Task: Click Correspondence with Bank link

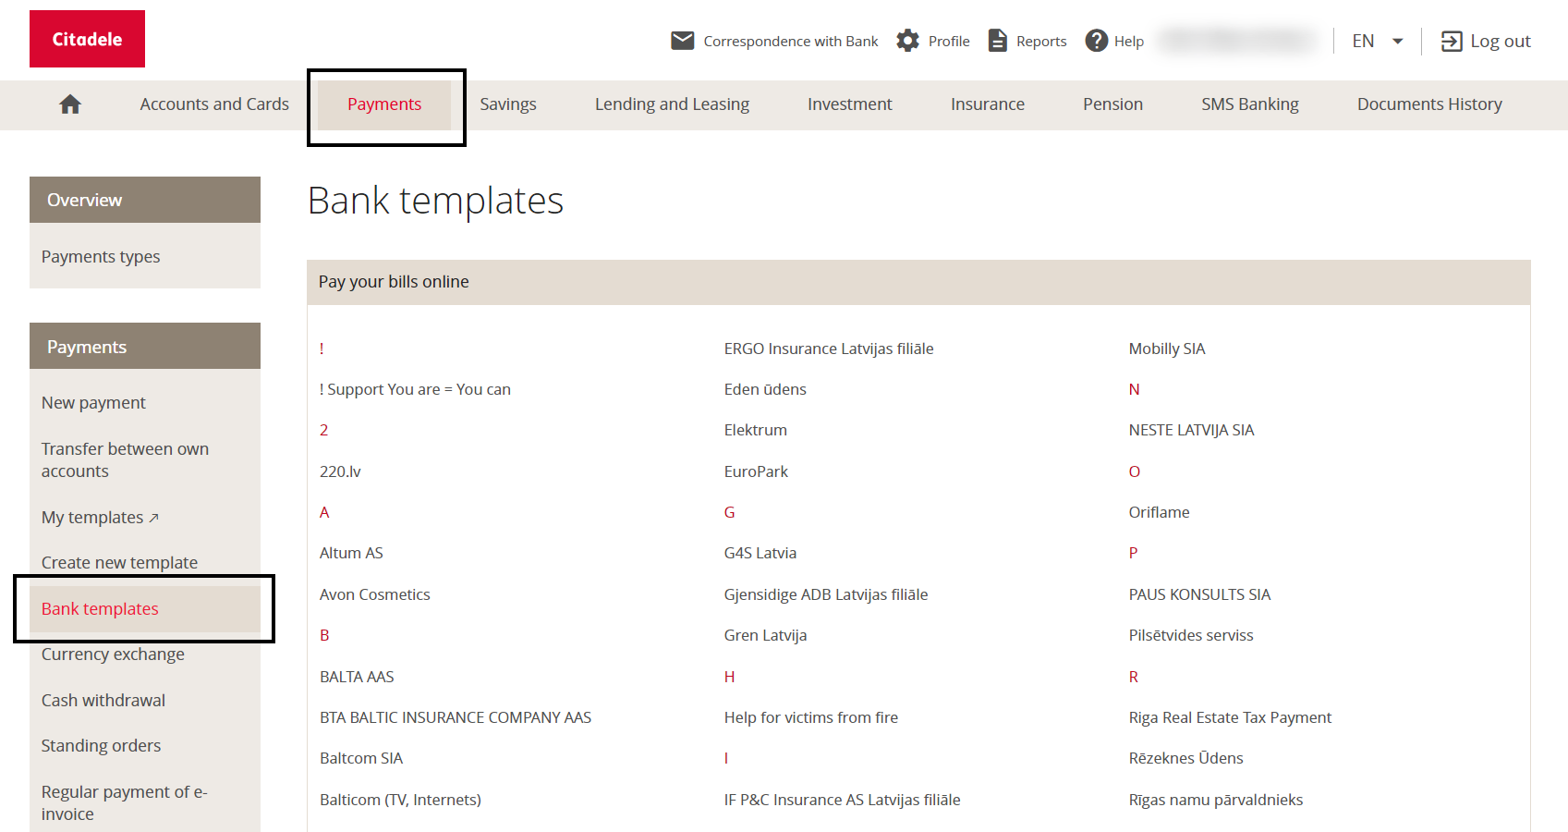Action: (791, 41)
